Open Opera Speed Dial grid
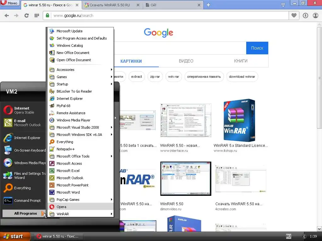 (x=36, y=15)
